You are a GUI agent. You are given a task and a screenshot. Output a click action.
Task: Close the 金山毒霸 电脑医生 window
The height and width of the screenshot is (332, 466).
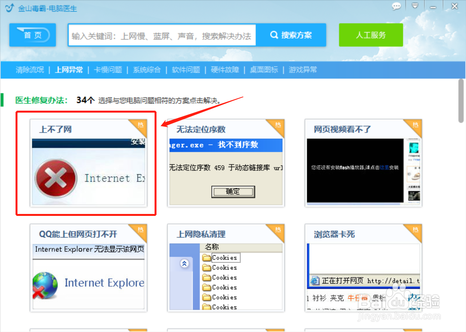454,6
